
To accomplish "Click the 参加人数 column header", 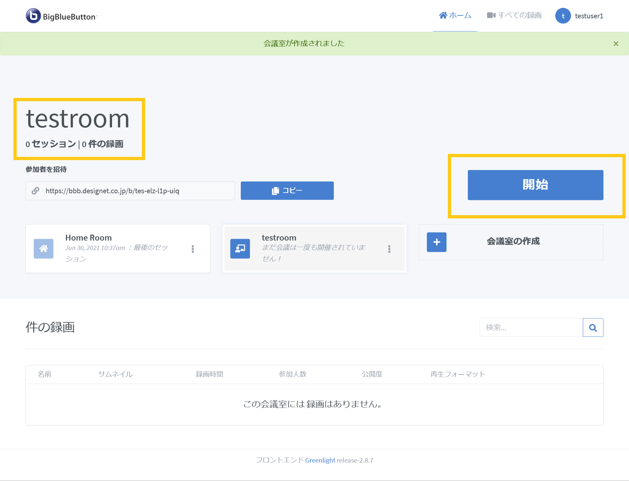I will (293, 374).
